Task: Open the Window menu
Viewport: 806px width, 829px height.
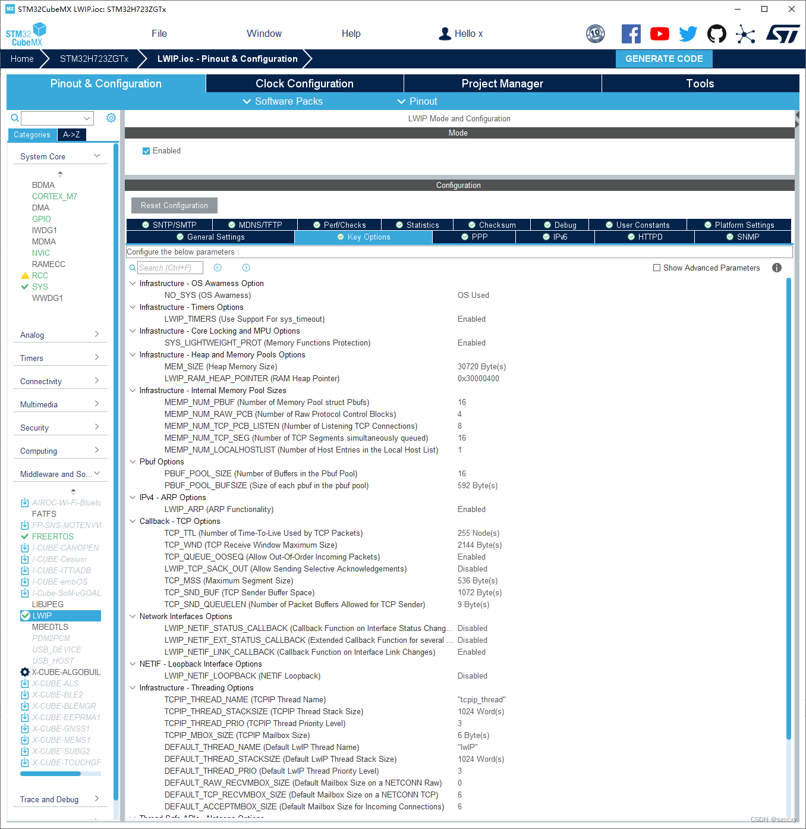Action: 265,34
